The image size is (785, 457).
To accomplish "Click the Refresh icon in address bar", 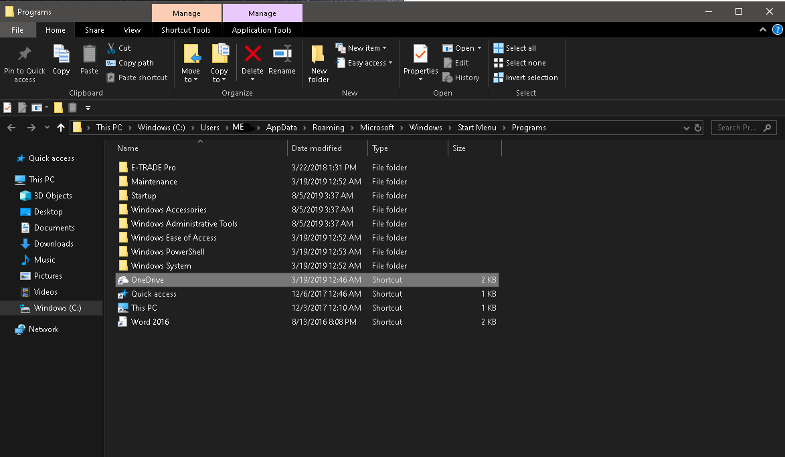I will 698,128.
